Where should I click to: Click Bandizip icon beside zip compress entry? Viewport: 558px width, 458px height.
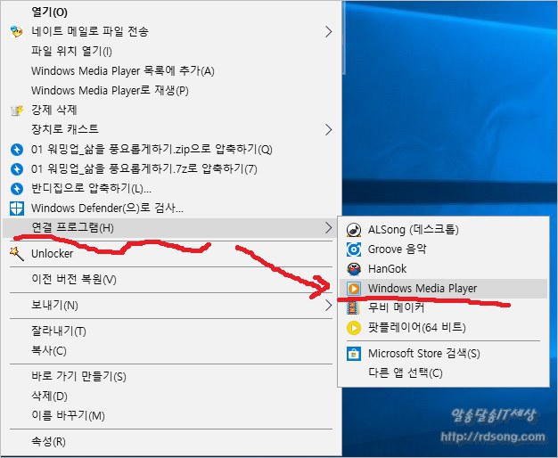[x=17, y=150]
